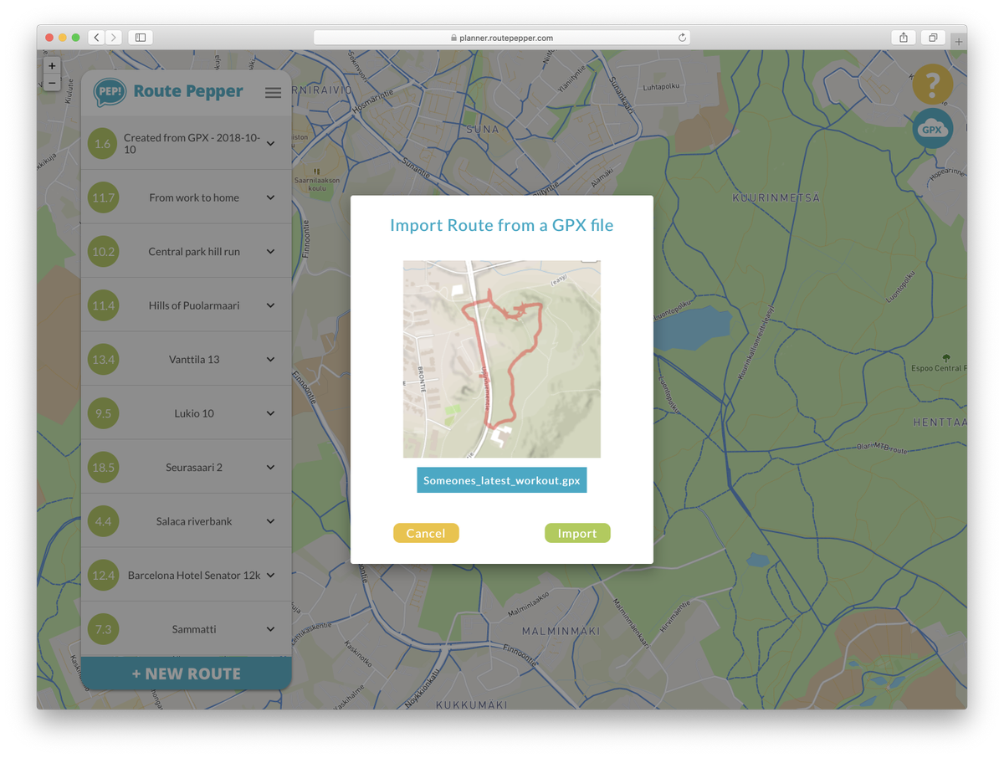Expand the Seurasaari 2 chevron

270,468
